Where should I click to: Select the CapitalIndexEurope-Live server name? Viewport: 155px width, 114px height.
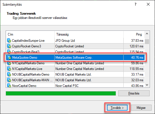click(28, 41)
